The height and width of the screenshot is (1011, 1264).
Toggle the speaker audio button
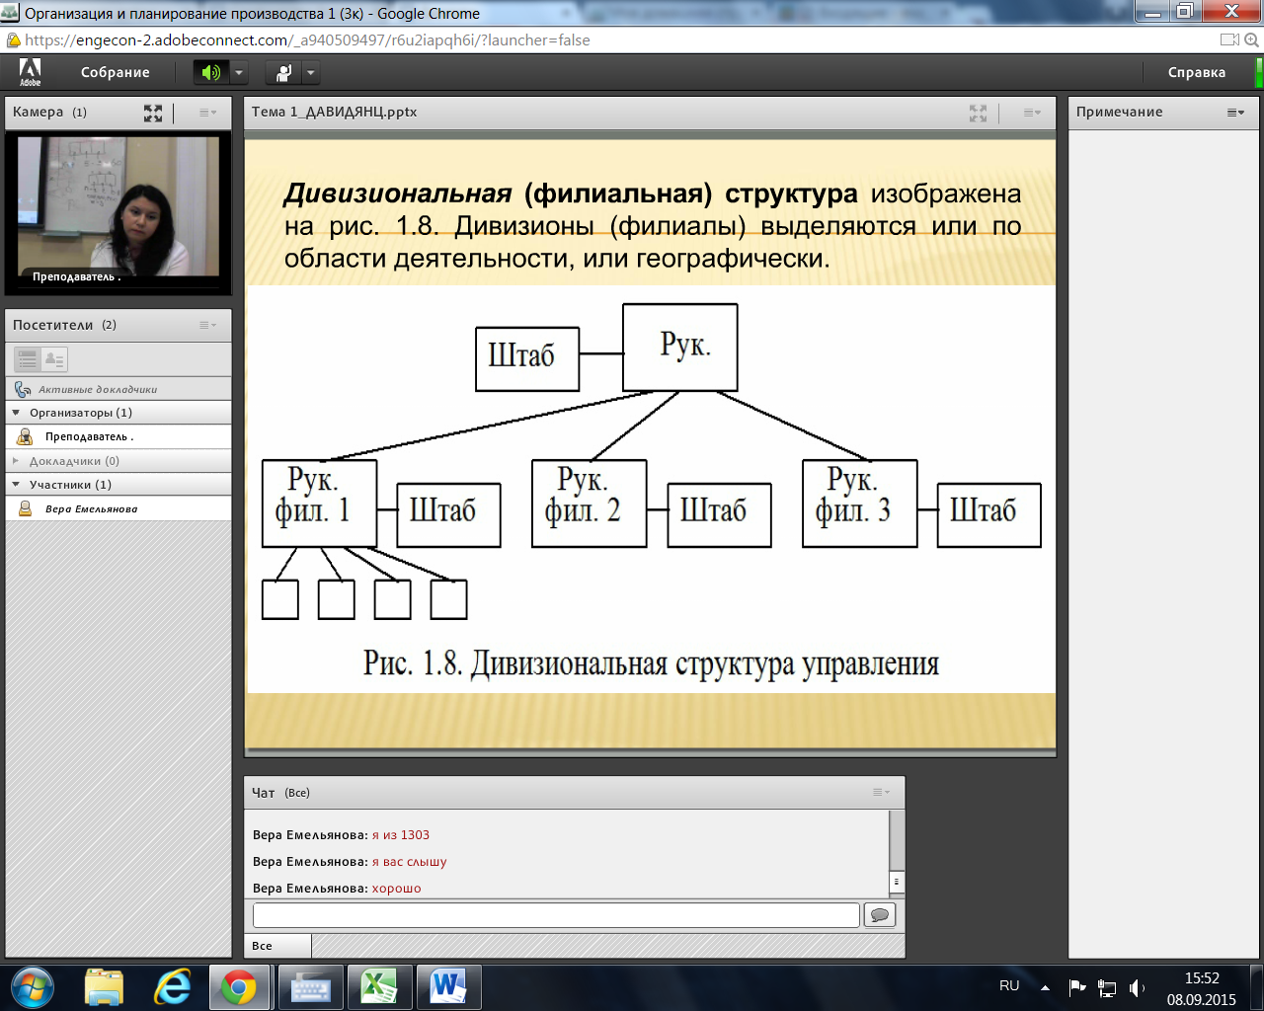click(x=210, y=73)
